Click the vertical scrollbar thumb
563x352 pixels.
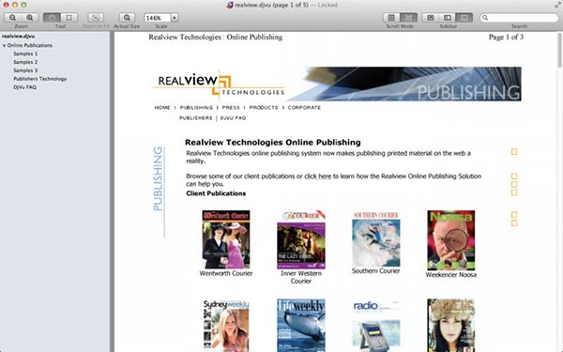(559, 50)
